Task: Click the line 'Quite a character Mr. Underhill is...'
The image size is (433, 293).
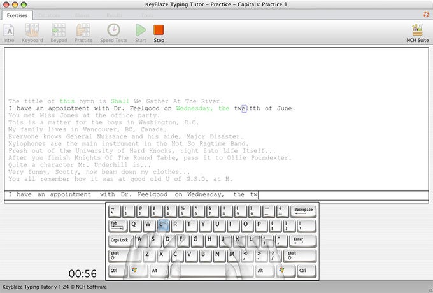Action: point(80,165)
